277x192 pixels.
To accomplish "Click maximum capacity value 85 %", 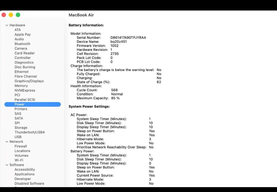I will coord(115,98).
